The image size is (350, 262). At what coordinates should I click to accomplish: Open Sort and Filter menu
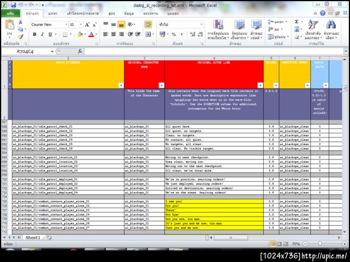coord(313,30)
